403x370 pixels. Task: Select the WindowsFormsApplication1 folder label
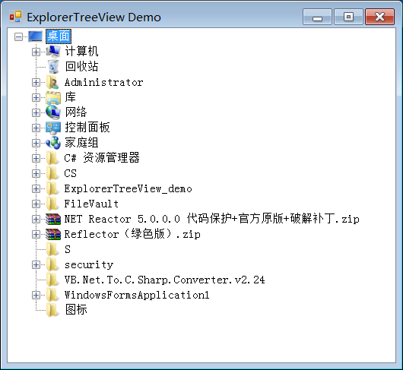pos(137,295)
